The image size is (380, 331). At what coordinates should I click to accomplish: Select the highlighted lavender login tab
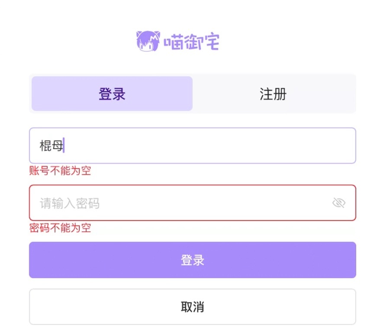tap(112, 94)
